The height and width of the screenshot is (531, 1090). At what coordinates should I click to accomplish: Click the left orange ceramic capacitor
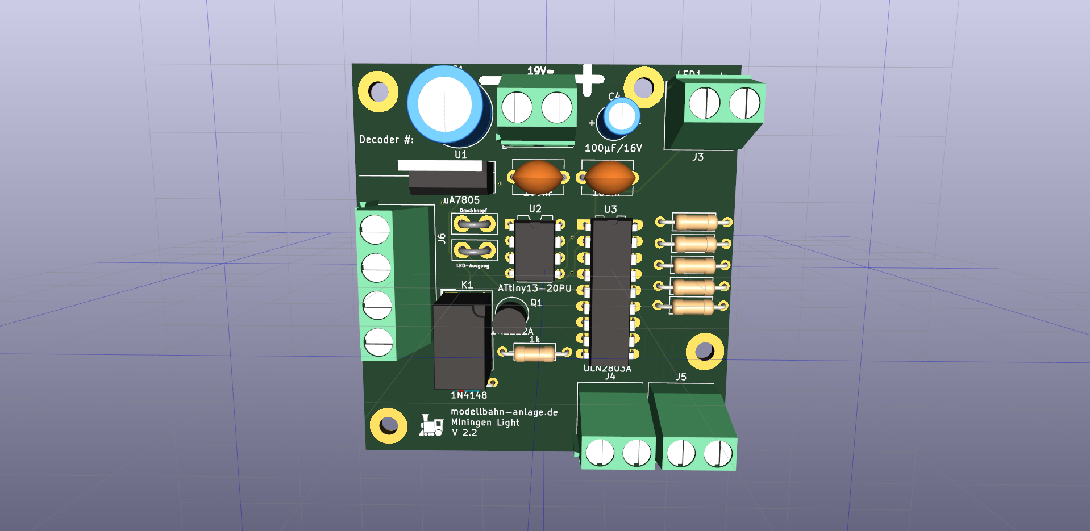pyautogui.click(x=537, y=177)
